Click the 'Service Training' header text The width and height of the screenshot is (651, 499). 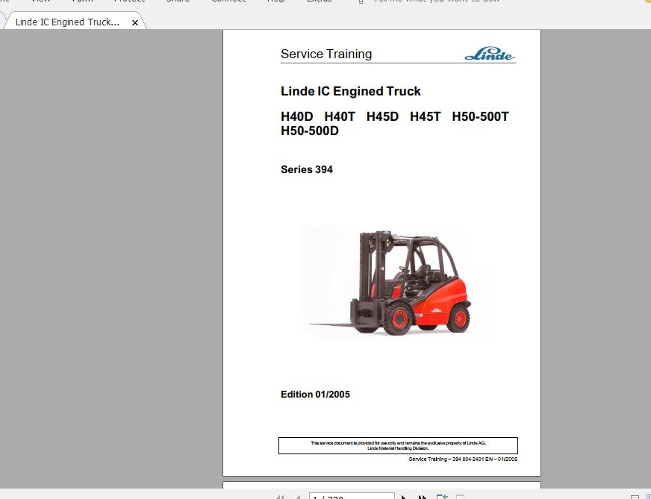326,54
